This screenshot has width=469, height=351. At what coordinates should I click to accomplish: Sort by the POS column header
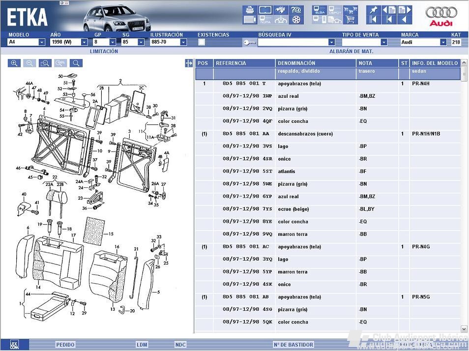204,63
